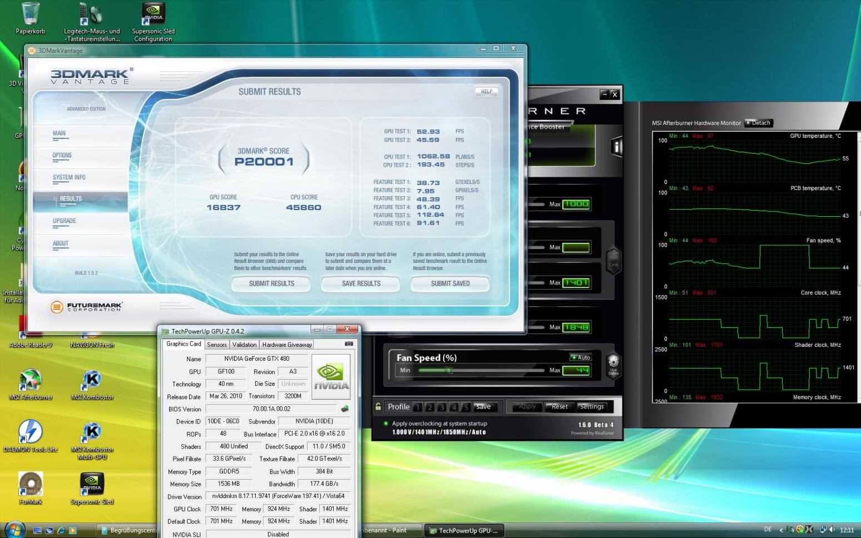Click the SAVE RESULTS button
This screenshot has width=861, height=538.
[361, 283]
